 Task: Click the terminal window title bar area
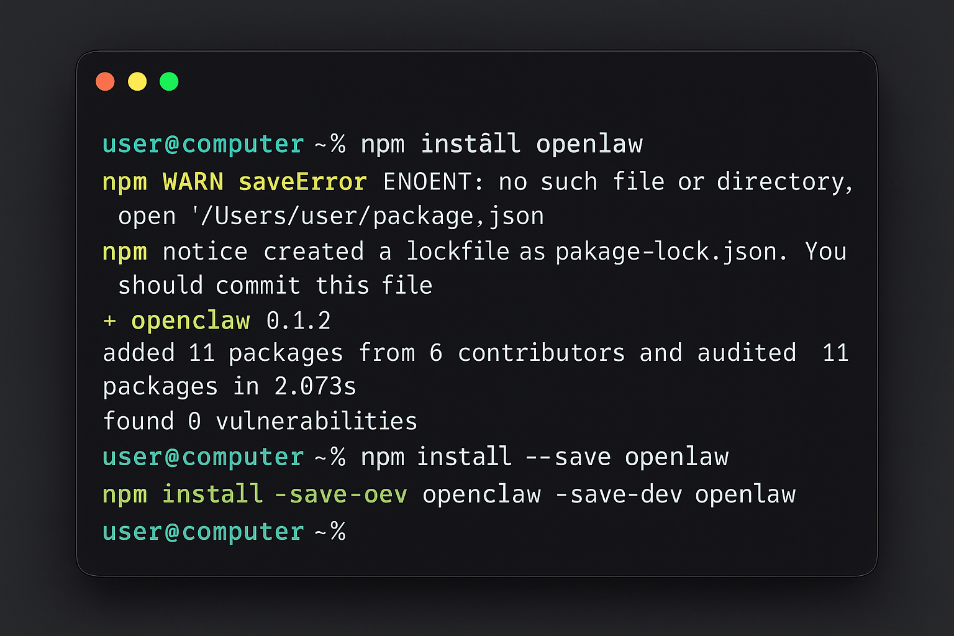[477, 81]
